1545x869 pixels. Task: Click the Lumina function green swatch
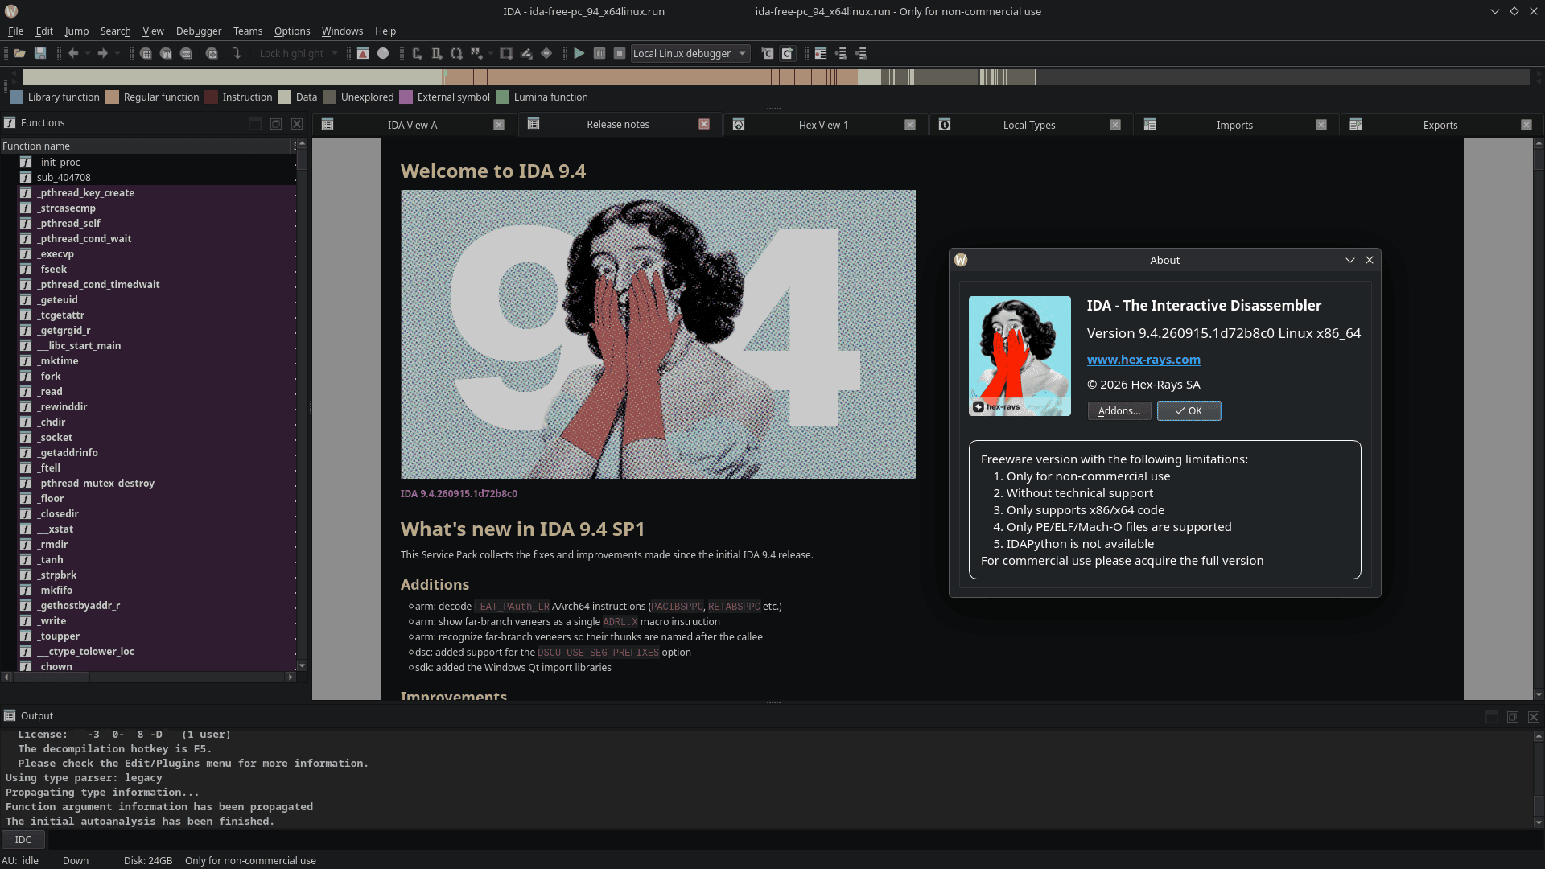pos(503,97)
